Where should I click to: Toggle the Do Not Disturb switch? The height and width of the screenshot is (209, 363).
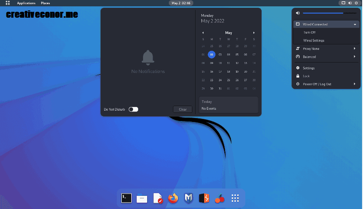[x=134, y=109]
